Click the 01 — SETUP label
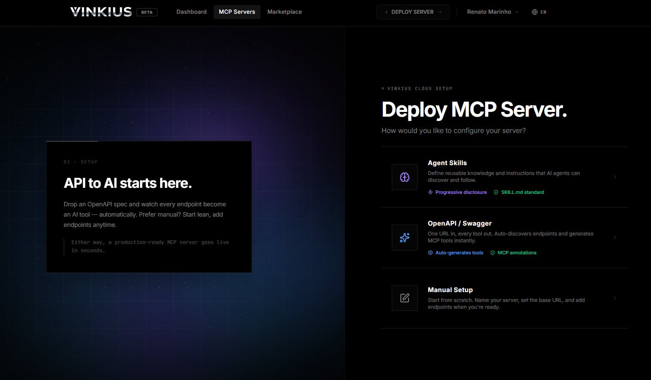The width and height of the screenshot is (651, 380). click(81, 162)
